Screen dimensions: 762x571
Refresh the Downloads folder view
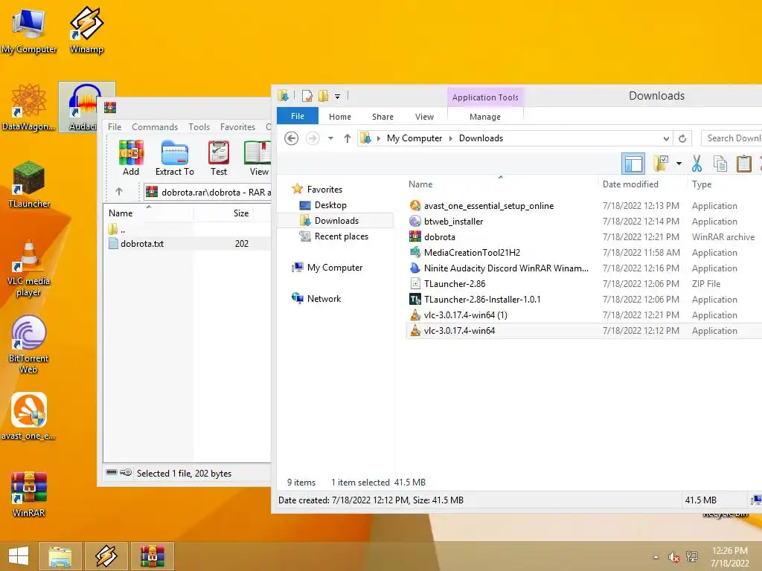682,138
